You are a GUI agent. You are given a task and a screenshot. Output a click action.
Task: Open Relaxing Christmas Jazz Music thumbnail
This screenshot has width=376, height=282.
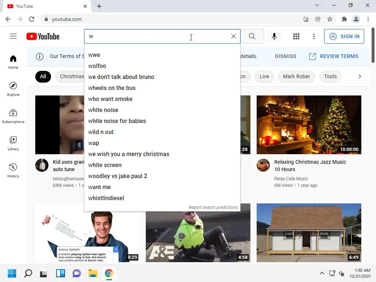pos(309,125)
